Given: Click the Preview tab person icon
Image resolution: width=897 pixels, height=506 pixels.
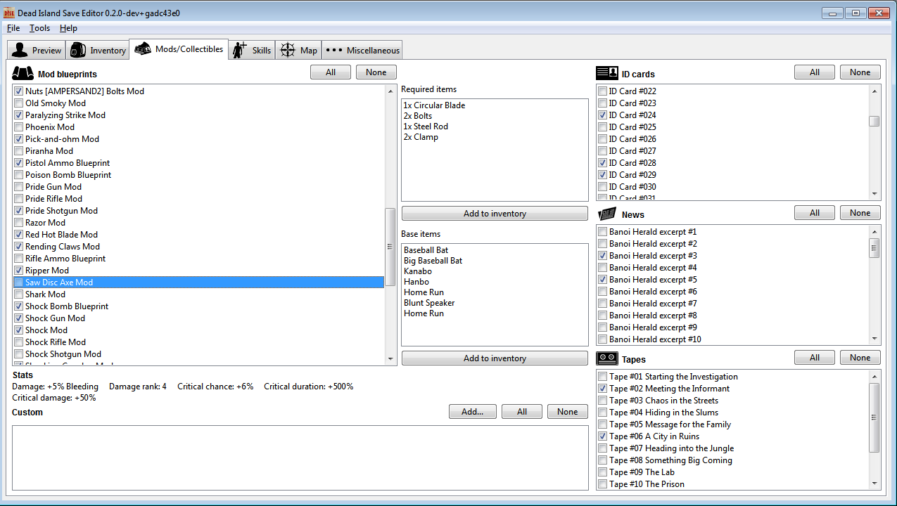Looking at the screenshot, I should coord(20,50).
